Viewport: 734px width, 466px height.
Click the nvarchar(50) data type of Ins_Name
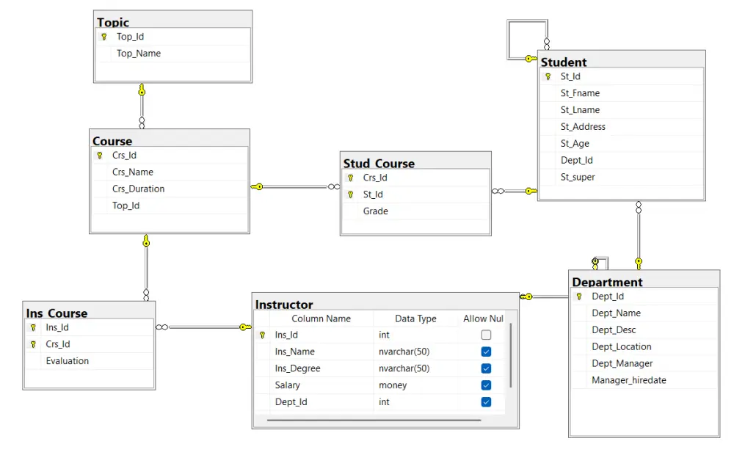415,352
